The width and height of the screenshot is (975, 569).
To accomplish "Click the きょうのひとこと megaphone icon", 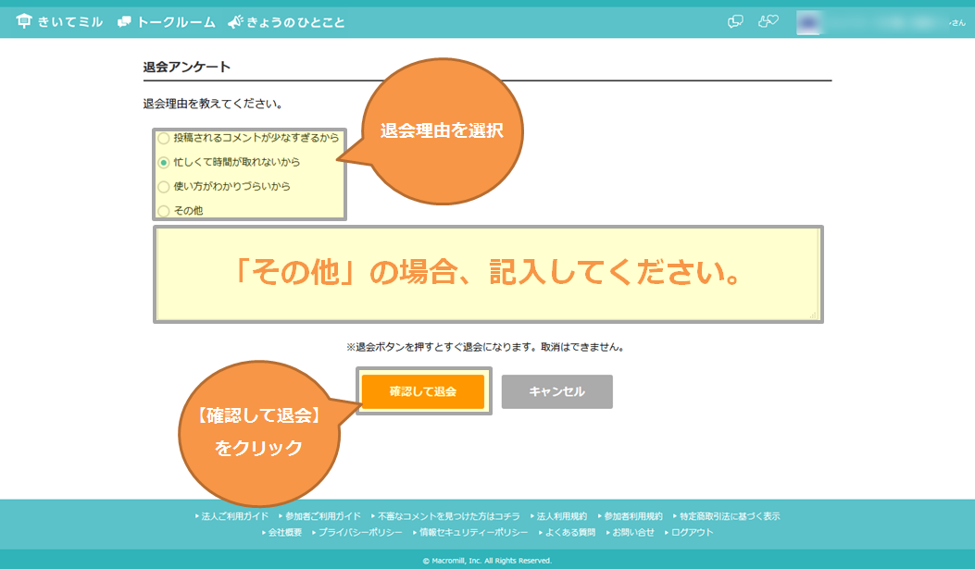I will point(235,19).
